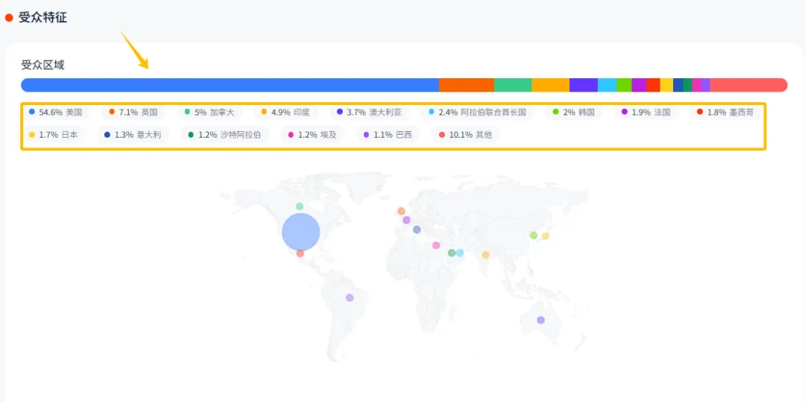
Task: Click the pink Egypt bubble on map
Action: pyautogui.click(x=436, y=246)
